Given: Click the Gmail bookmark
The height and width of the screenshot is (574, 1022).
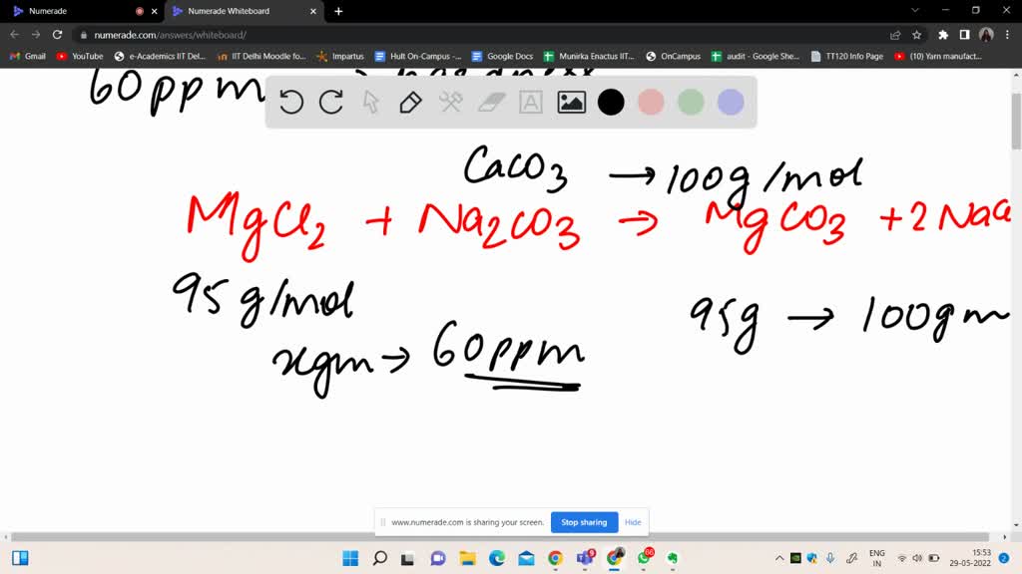Looking at the screenshot, I should pos(27,56).
